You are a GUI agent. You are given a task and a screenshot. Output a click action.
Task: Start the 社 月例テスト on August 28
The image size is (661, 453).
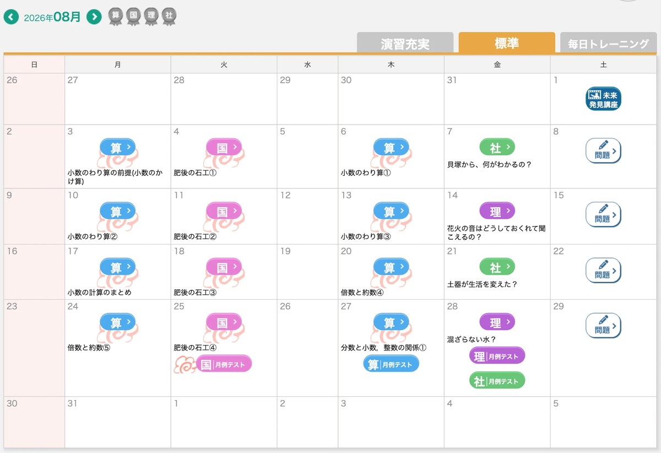click(497, 381)
